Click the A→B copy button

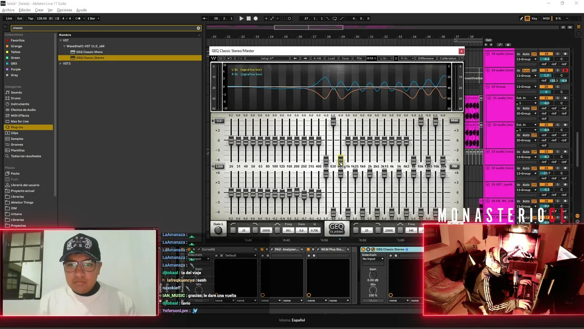[318, 58]
